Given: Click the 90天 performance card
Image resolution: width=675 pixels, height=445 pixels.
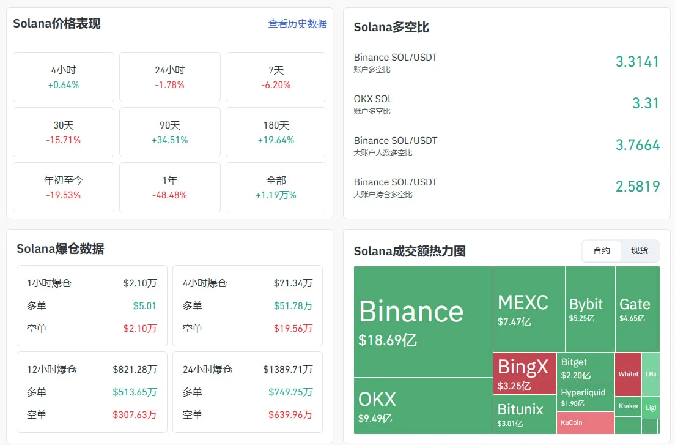Looking at the screenshot, I should pos(169,132).
